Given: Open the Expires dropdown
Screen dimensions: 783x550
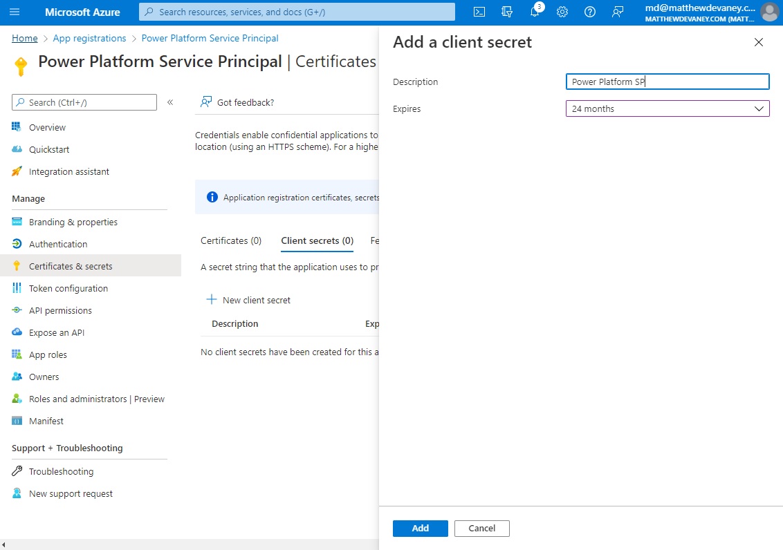Looking at the screenshot, I should [667, 108].
